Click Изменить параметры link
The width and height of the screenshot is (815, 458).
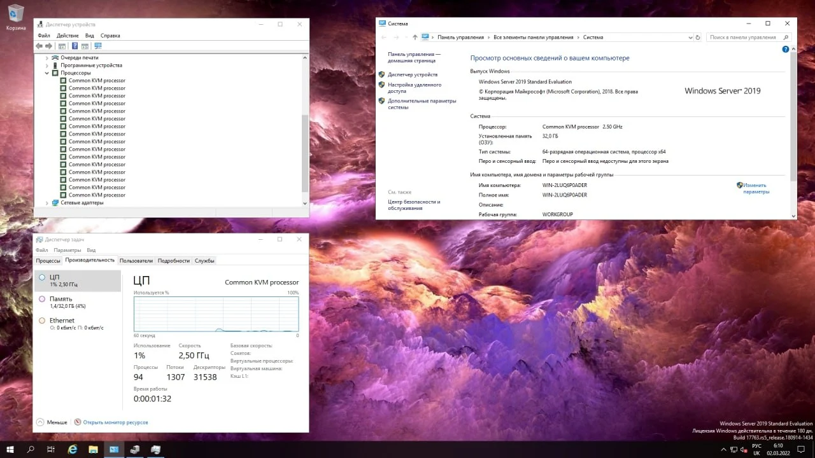tap(756, 188)
